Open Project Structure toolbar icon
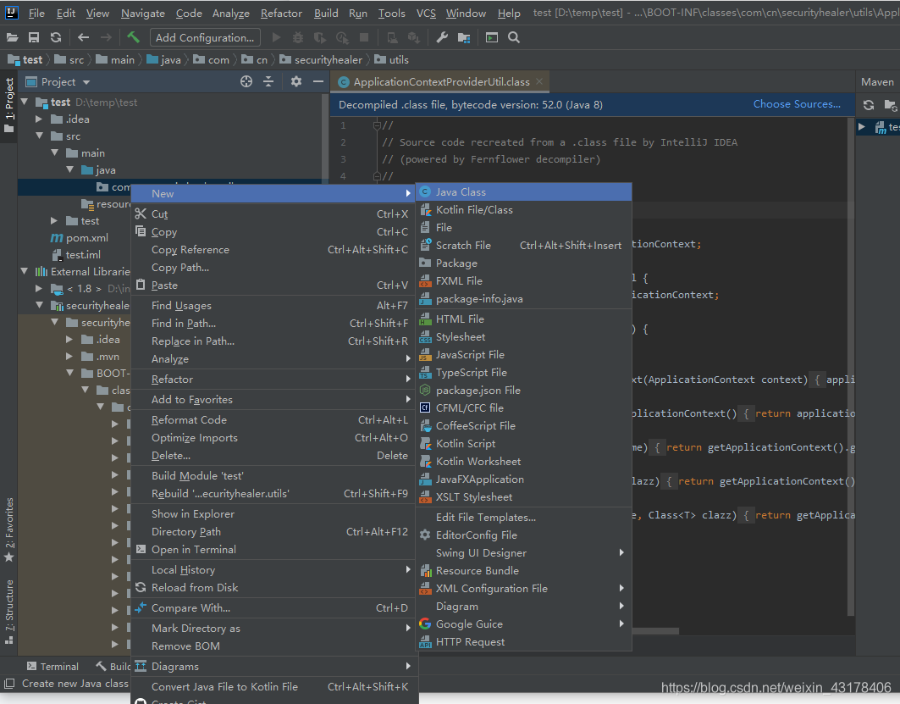 point(464,37)
